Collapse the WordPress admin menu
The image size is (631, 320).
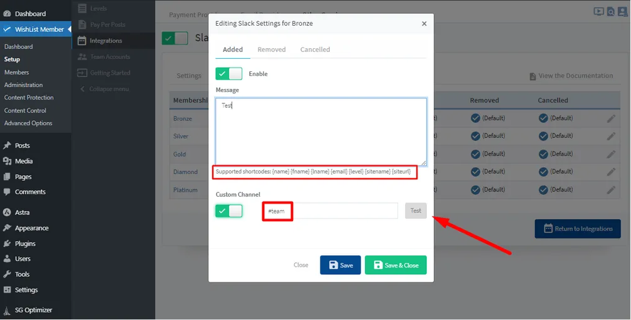[104, 89]
